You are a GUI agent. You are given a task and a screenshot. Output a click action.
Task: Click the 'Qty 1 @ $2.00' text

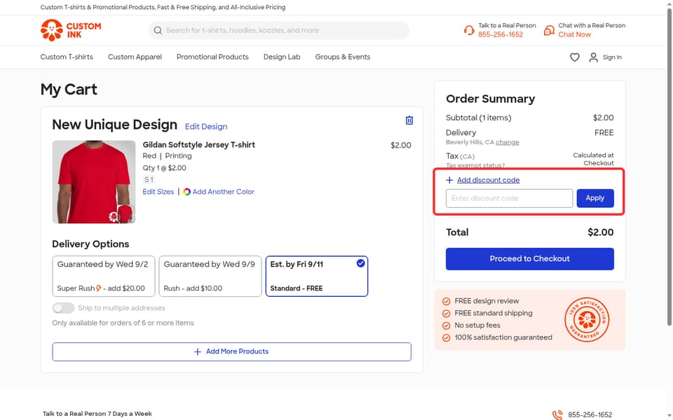[x=164, y=168]
